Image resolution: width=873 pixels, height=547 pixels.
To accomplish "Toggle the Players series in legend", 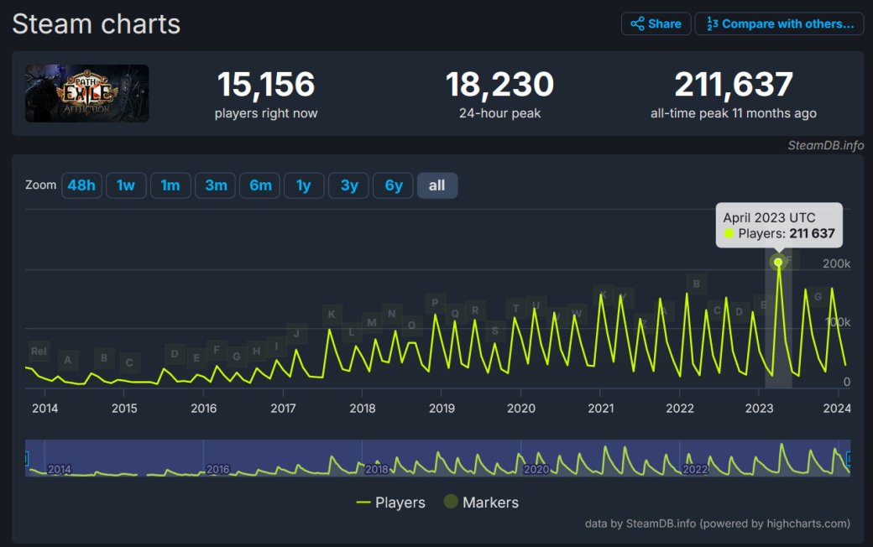I will coord(391,503).
